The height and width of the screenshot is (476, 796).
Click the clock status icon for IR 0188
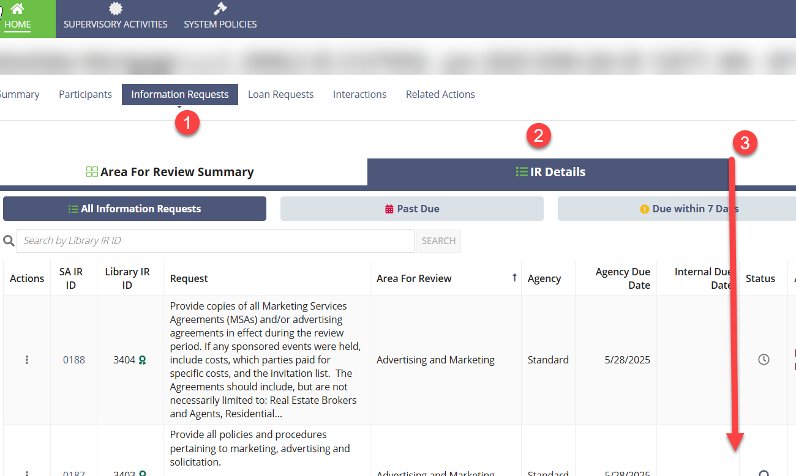pyautogui.click(x=764, y=360)
